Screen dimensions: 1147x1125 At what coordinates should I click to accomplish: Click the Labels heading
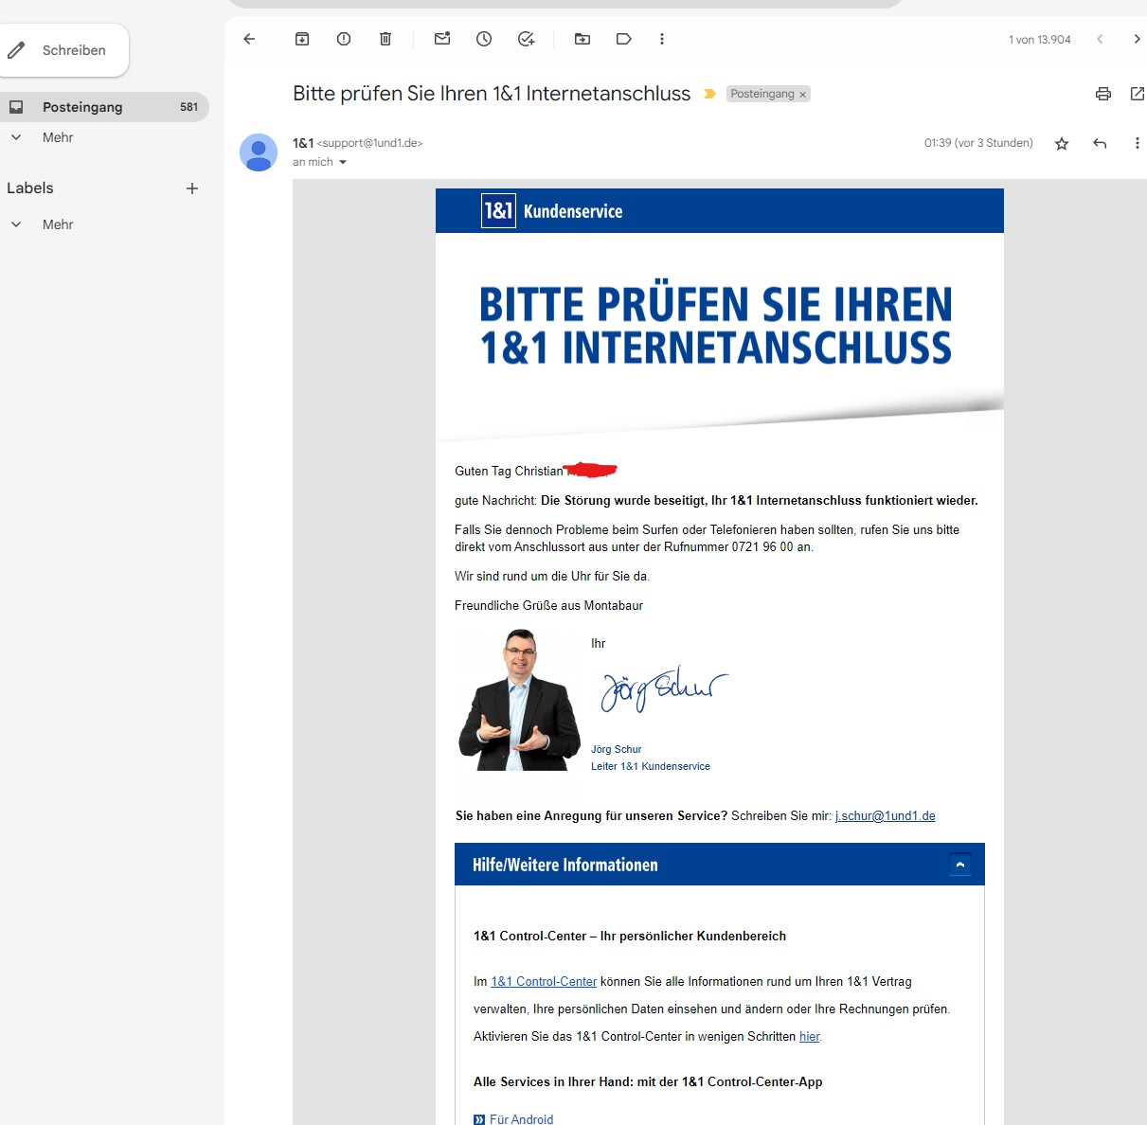pos(30,188)
